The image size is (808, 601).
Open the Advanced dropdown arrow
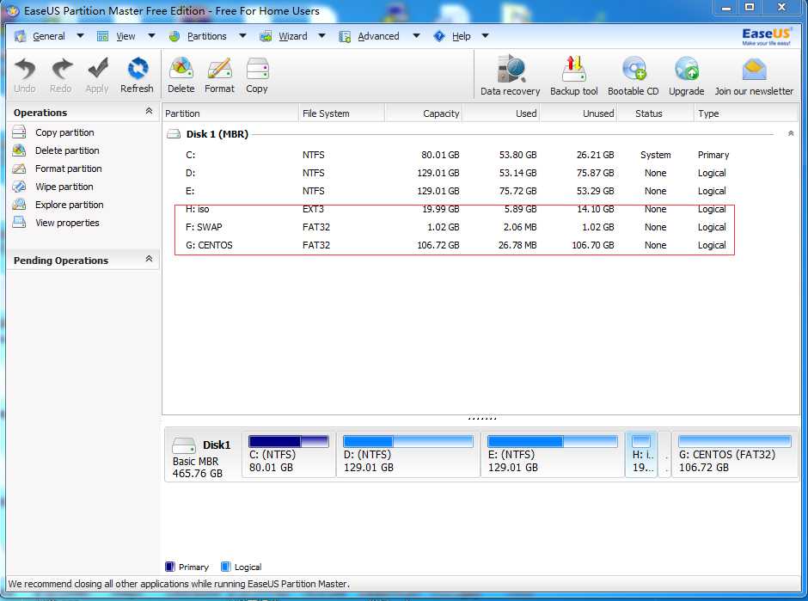(416, 36)
